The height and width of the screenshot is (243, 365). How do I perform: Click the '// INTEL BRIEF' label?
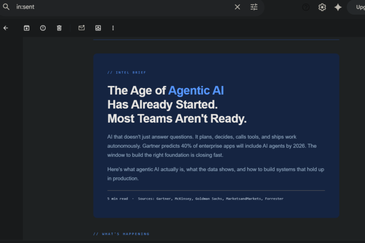tap(126, 72)
